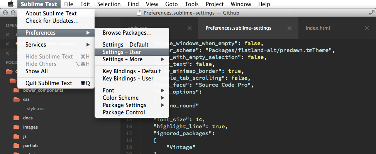The image size is (376, 154).
Task: Click the document icon in title bar
Action: 139,13
